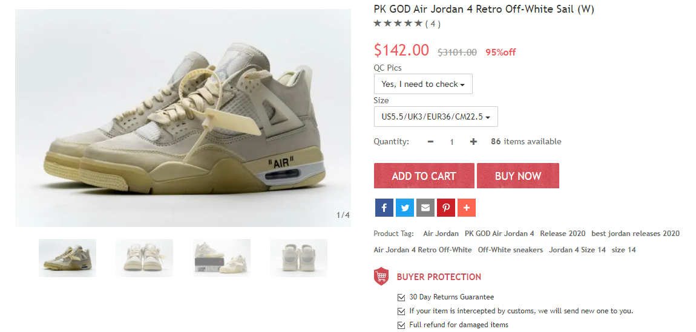Click the five-star rating
The height and width of the screenshot is (332, 696).
tap(398, 24)
